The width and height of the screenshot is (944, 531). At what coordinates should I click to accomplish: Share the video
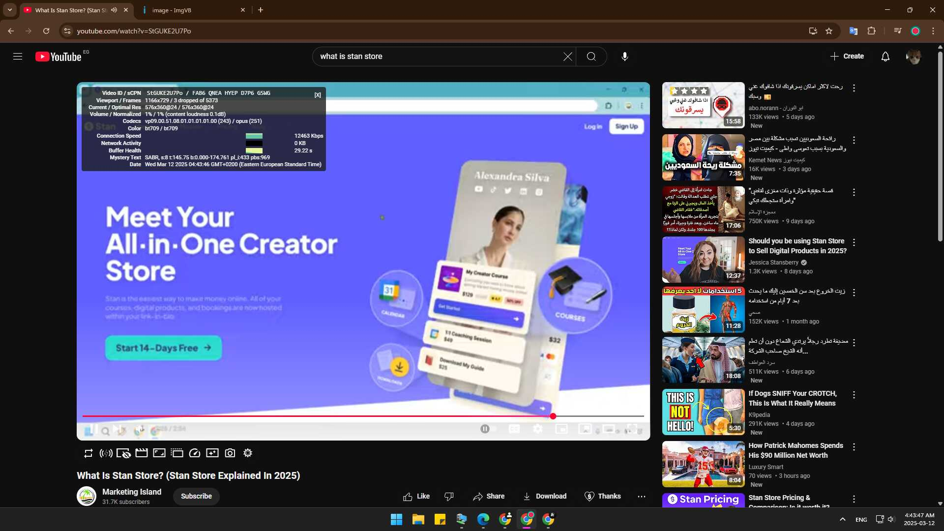(489, 497)
